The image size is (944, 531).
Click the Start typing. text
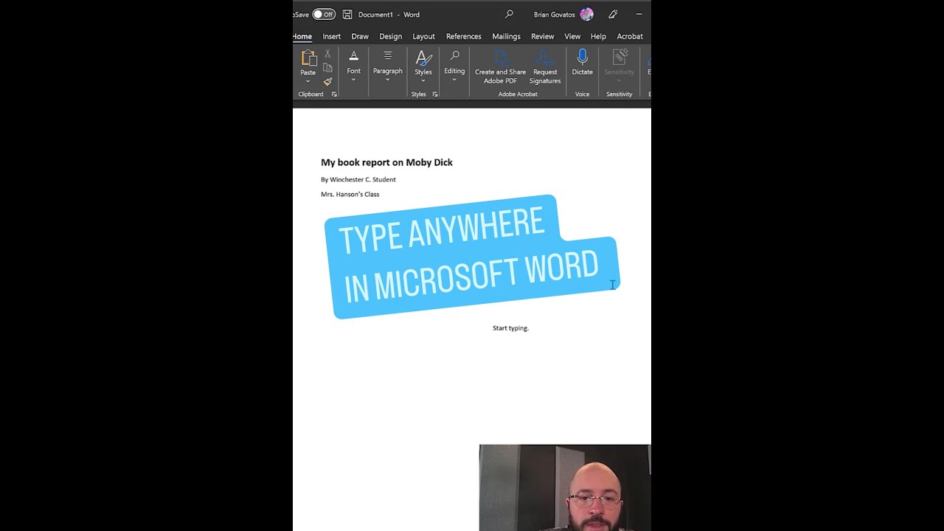(510, 328)
